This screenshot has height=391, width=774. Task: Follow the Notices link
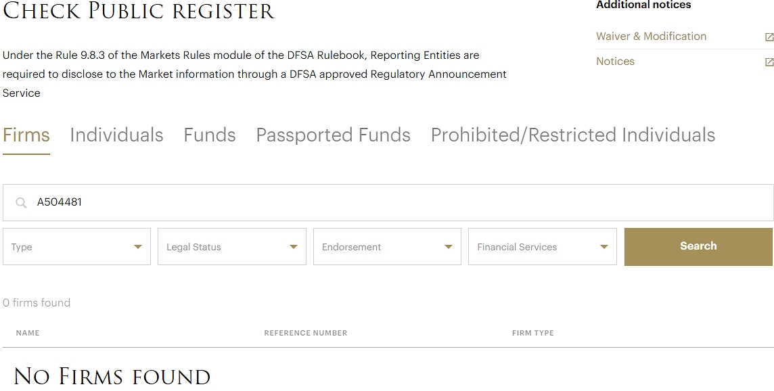tap(615, 62)
